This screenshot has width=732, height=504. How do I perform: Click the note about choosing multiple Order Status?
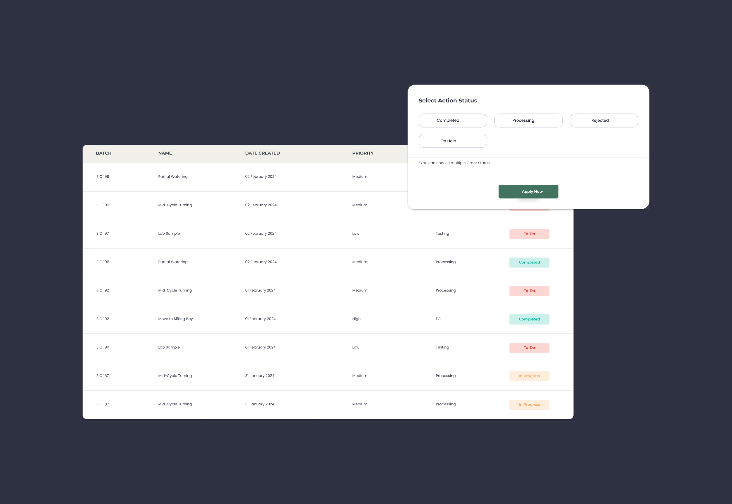click(454, 163)
